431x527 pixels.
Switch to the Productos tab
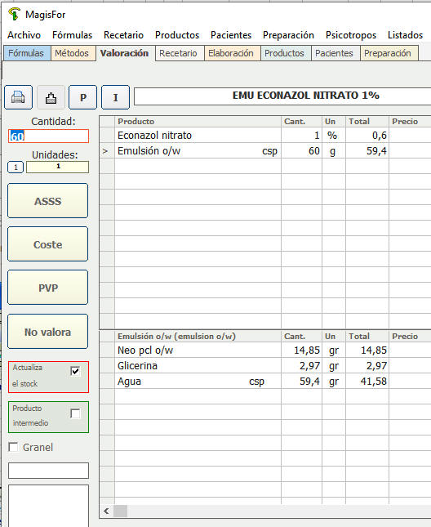284,53
